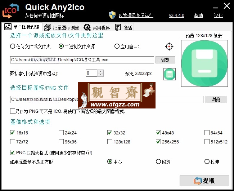234x191 pixels.
Task: Click the 128x128 preview image
Action: [x=204, y=63]
